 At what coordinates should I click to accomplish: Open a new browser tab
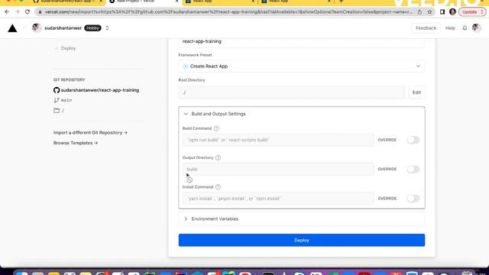point(342,2)
